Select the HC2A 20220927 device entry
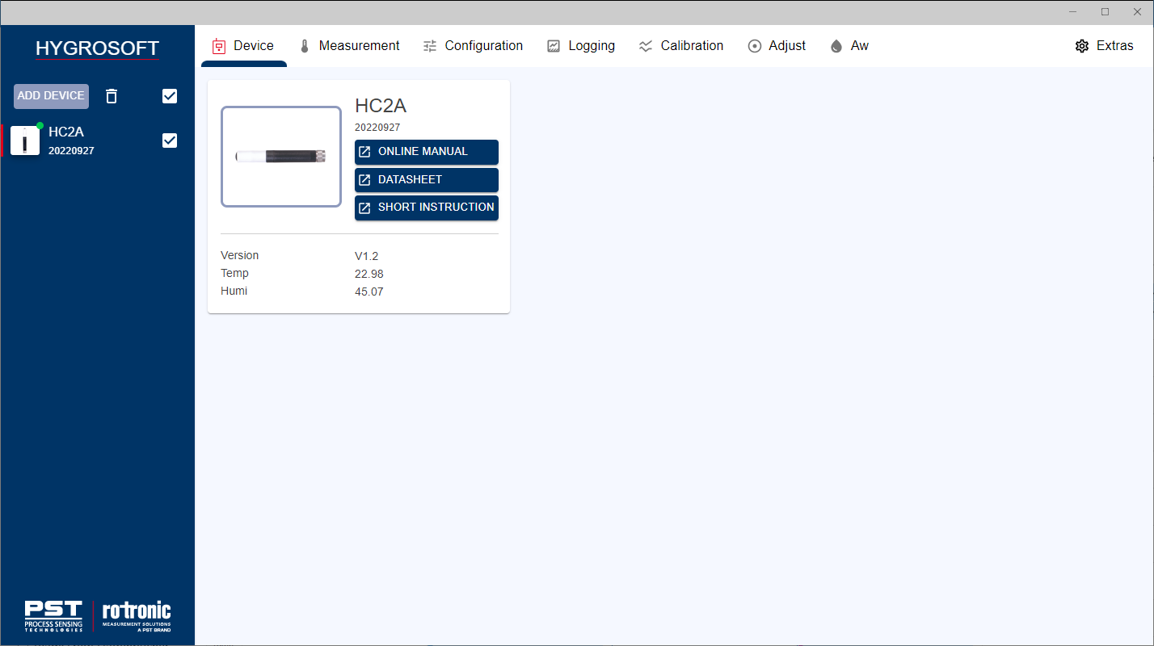Screen dimensions: 1154x646 point(97,141)
